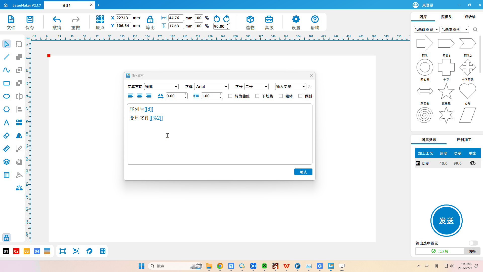Enable the 转为曲线 checkbox

pos(230,96)
